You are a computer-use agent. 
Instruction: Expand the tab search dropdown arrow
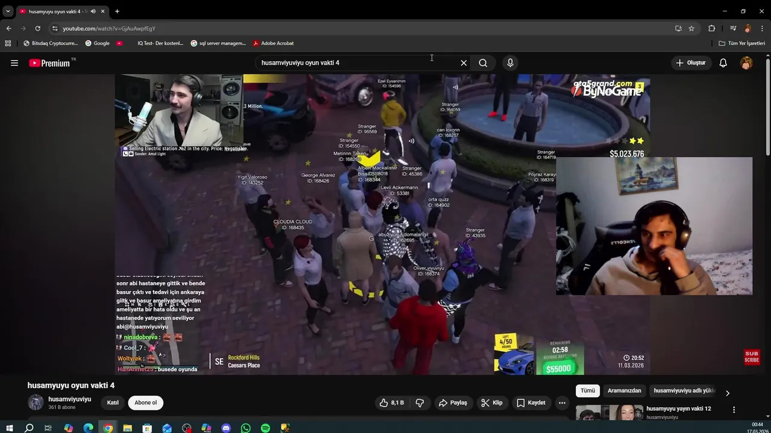point(8,11)
